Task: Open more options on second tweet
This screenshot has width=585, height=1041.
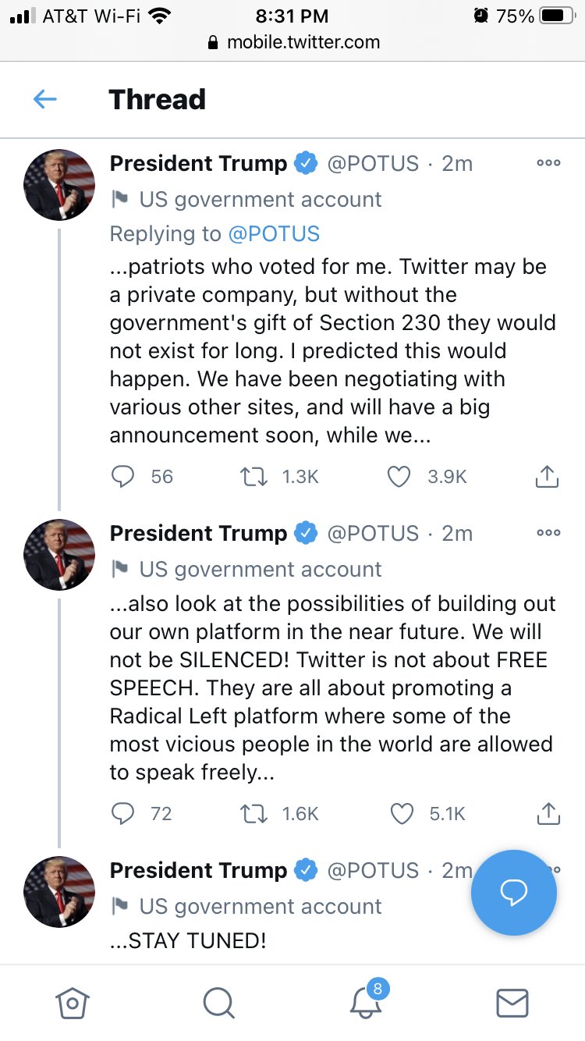Action: pos(548,533)
